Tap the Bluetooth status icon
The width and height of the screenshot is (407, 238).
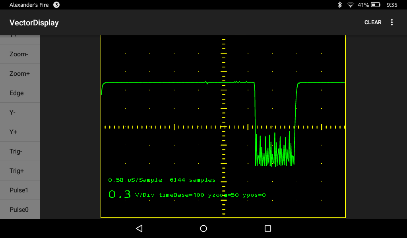pyautogui.click(x=340, y=5)
